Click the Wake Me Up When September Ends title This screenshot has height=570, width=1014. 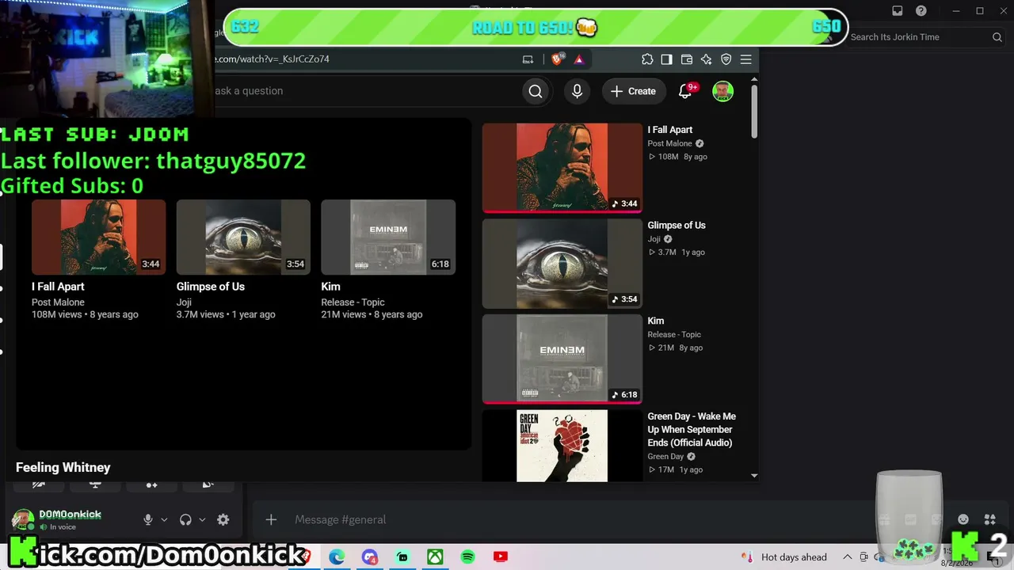click(692, 429)
